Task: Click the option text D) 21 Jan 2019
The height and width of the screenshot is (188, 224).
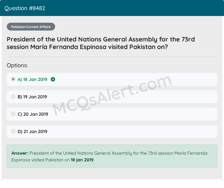Action: pyautogui.click(x=32, y=131)
